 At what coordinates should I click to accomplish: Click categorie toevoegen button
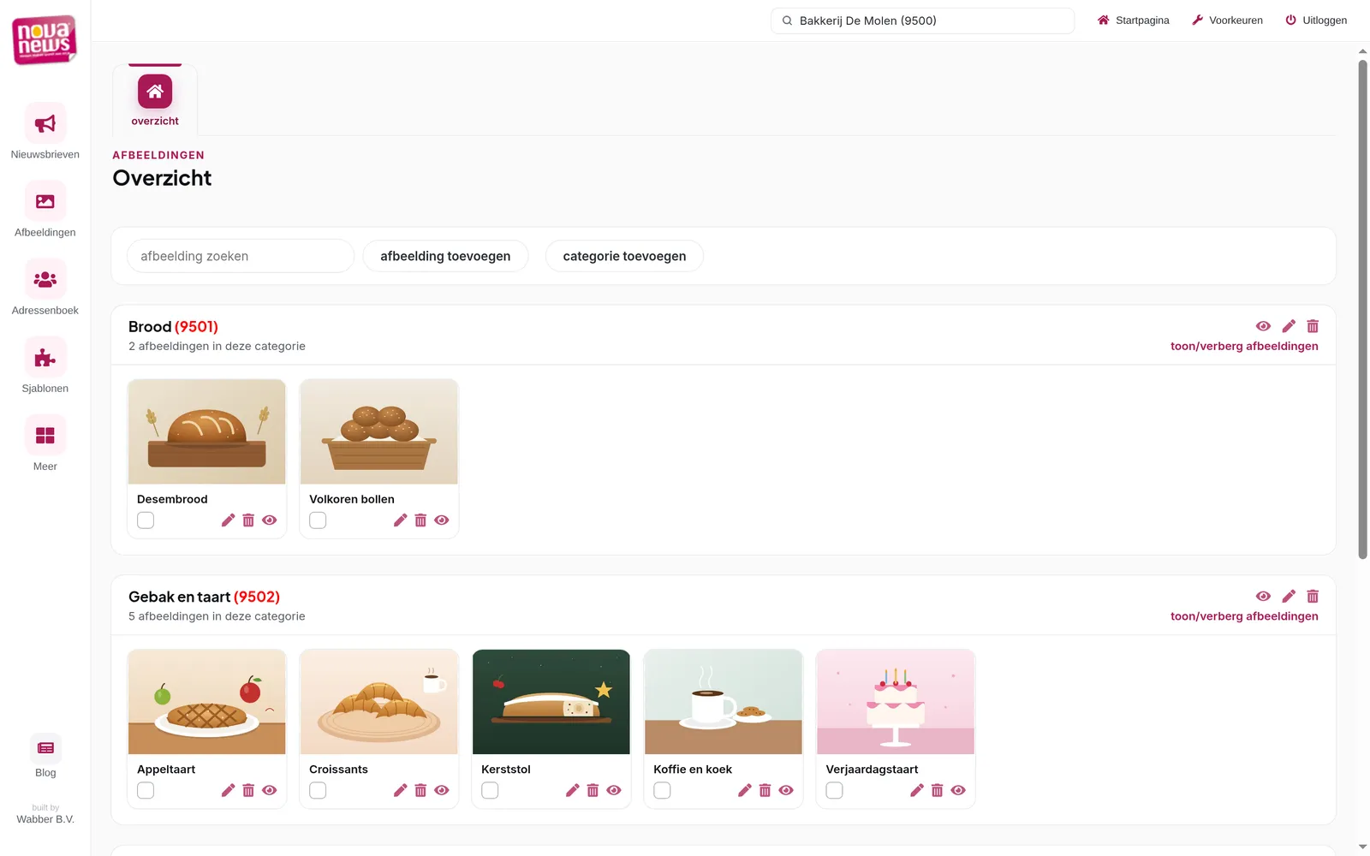coord(624,256)
